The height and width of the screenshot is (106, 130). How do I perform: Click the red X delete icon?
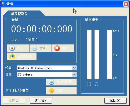coord(57,48)
